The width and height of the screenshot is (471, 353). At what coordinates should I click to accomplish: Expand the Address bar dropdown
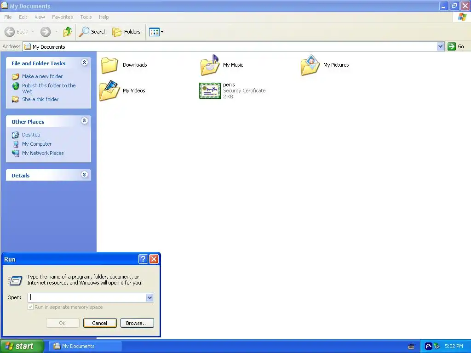tap(440, 46)
